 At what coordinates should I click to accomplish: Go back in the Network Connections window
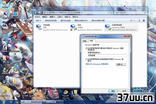click(x=36, y=13)
